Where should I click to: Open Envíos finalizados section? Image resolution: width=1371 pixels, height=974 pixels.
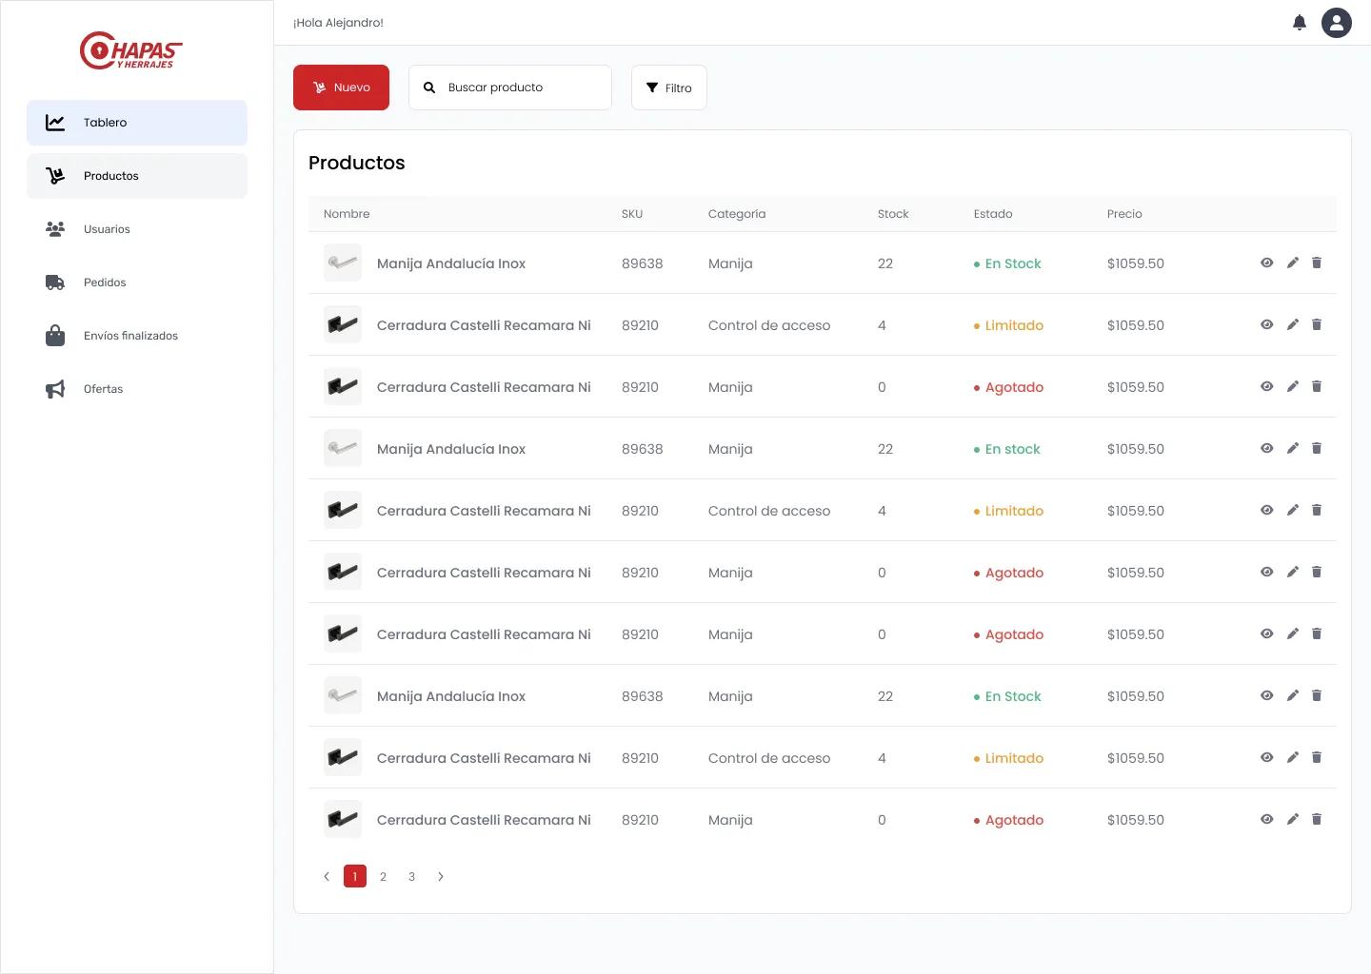pos(137,336)
